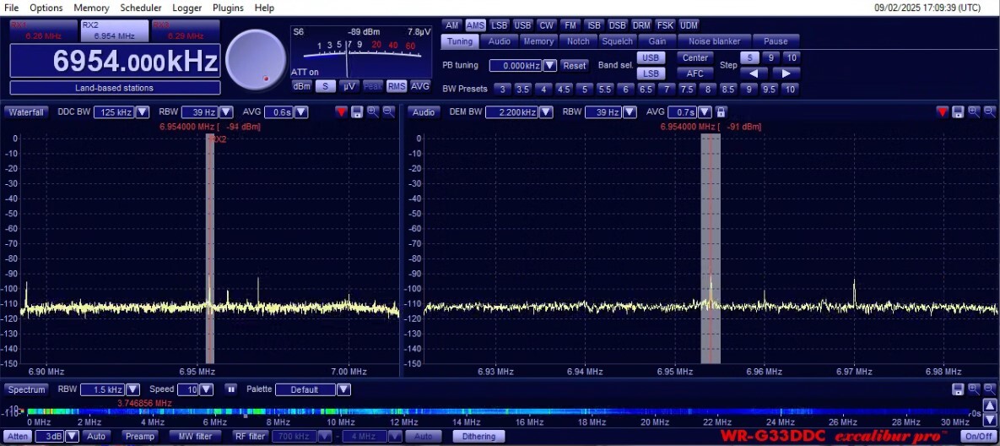This screenshot has width=1000, height=446.
Task: Click the red marker triangle in DDC spectrum toolbar
Action: 341,112
